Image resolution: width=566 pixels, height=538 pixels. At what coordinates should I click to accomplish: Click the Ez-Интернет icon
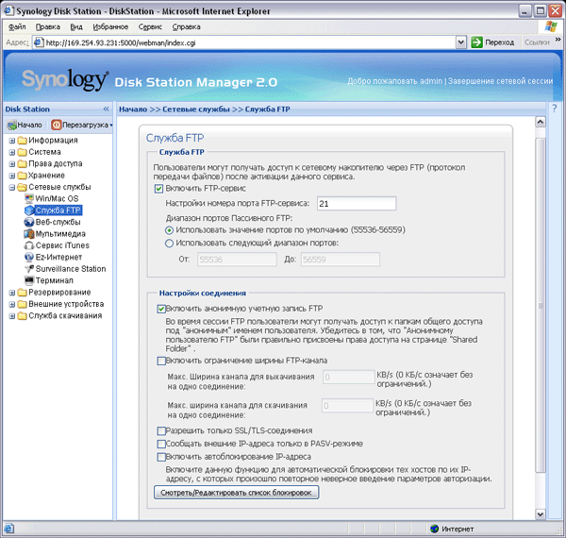tap(29, 257)
